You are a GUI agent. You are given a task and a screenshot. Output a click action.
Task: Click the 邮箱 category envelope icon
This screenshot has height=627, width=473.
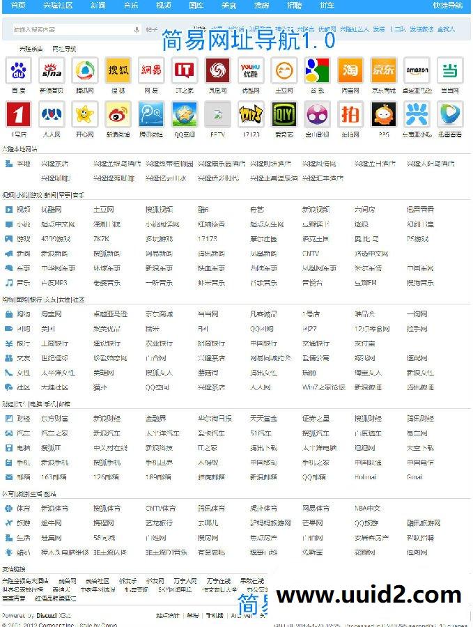9,477
